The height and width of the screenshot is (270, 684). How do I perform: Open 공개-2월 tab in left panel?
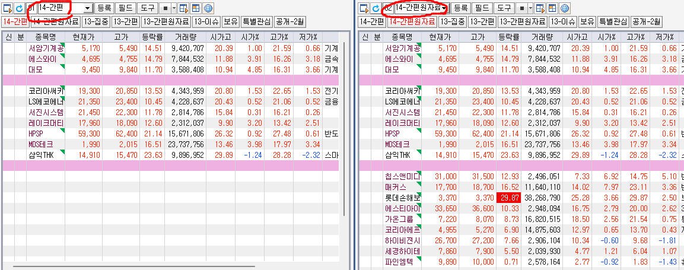pyautogui.click(x=289, y=21)
